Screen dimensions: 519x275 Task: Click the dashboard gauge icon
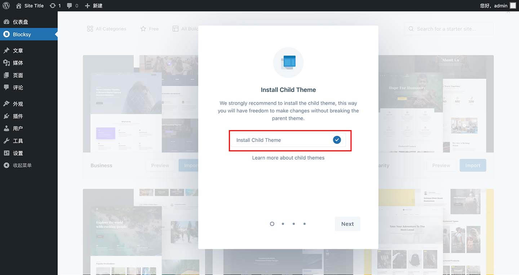tap(6, 22)
